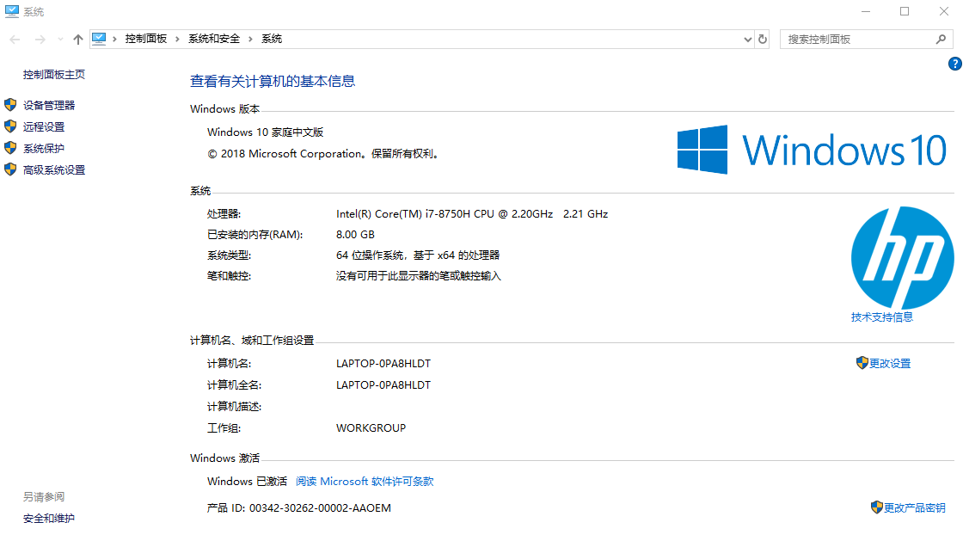Viewport: 963px width, 541px height.
Task: Click the refresh button in address bar
Action: tap(763, 40)
